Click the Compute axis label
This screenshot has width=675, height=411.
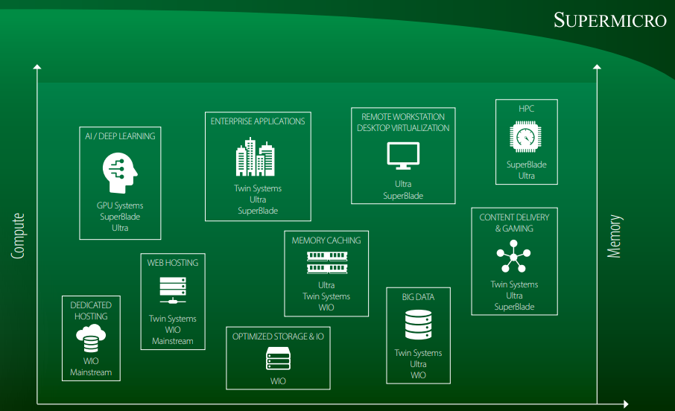click(18, 236)
